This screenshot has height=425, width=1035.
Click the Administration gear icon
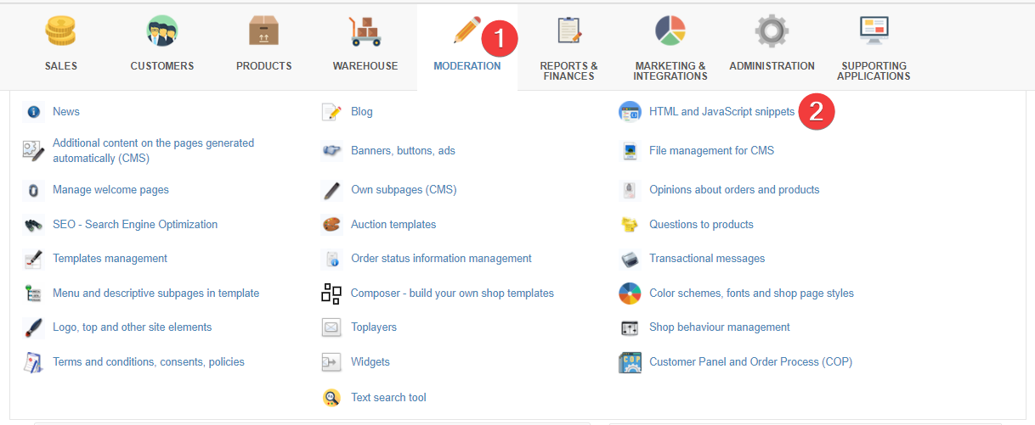772,31
